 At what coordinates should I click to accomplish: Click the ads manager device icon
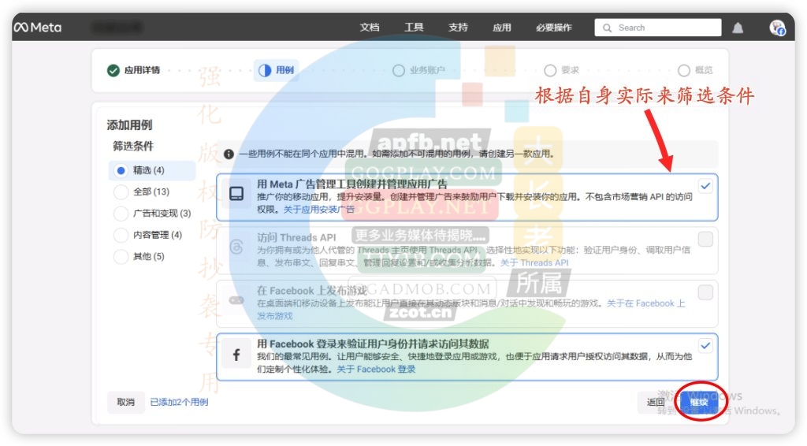(x=236, y=195)
